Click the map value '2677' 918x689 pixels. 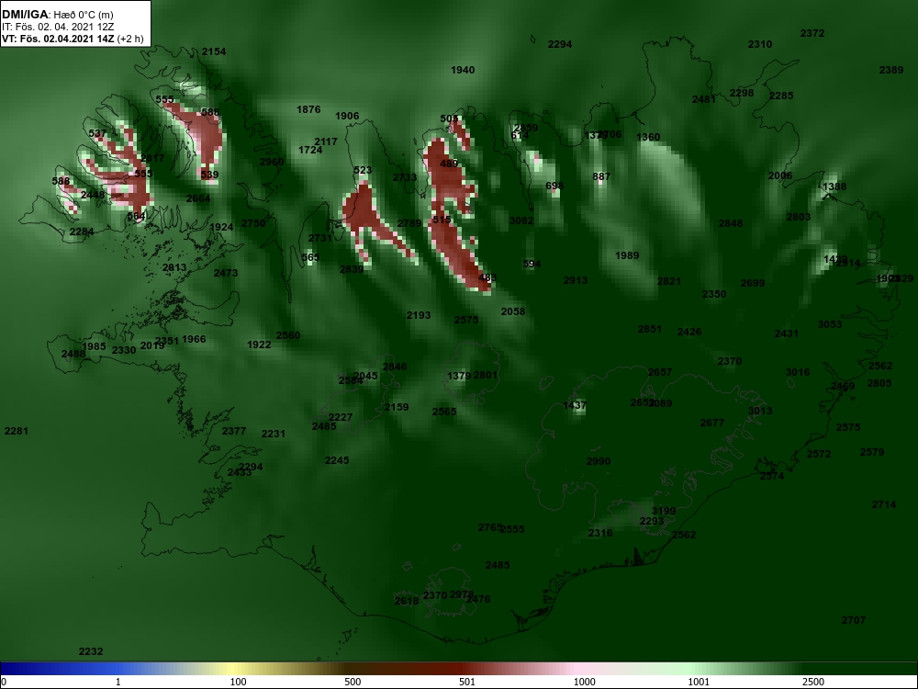(712, 423)
